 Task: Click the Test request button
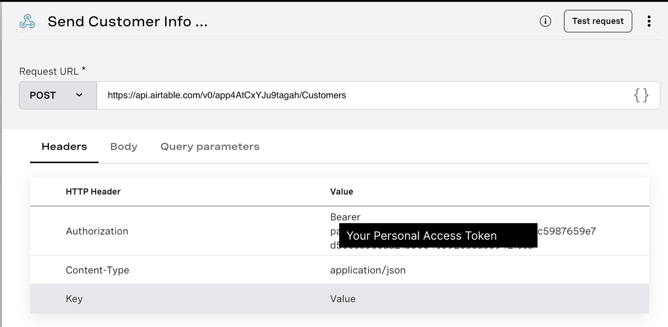click(598, 21)
